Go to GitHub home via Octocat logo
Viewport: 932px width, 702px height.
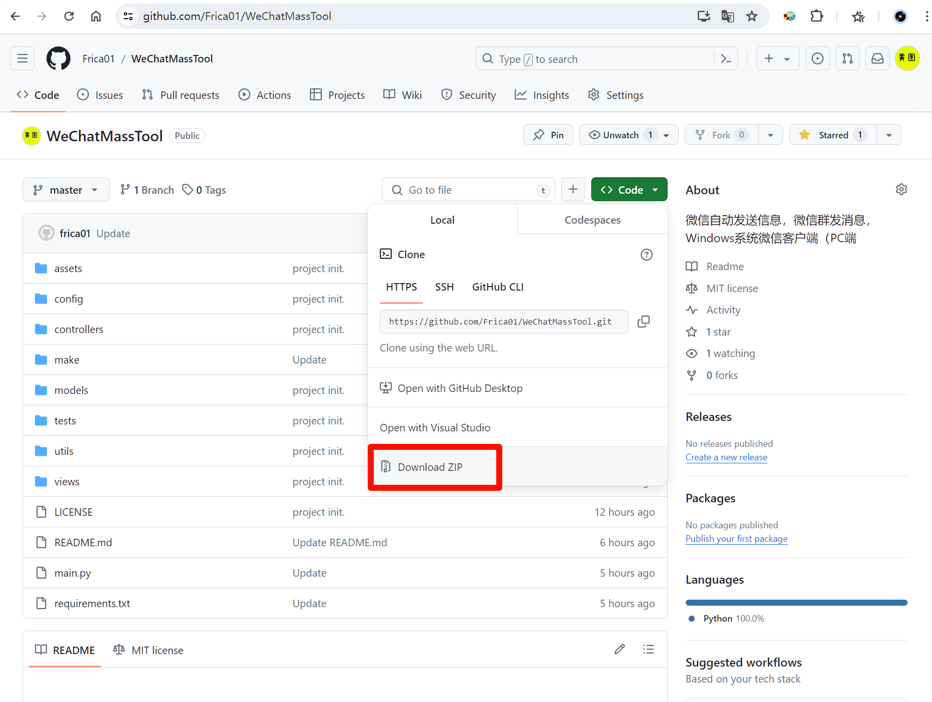[x=58, y=59]
